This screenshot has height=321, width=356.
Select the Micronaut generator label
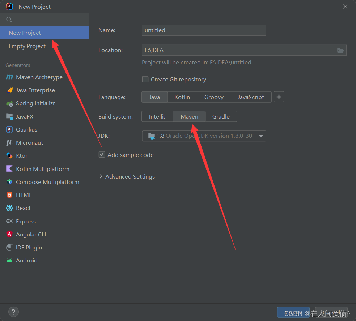pyautogui.click(x=30, y=143)
